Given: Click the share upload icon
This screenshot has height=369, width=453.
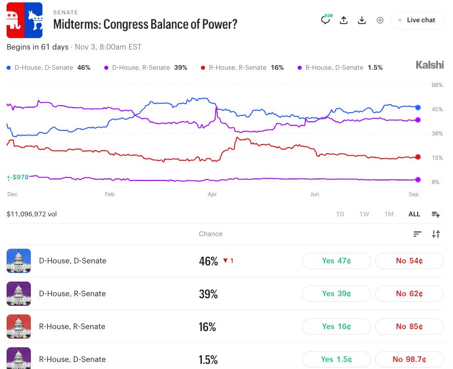Looking at the screenshot, I should click(x=344, y=20).
